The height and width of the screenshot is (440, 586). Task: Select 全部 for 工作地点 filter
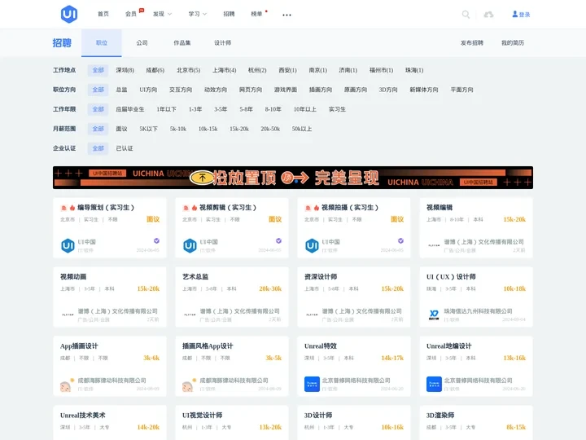click(x=98, y=70)
